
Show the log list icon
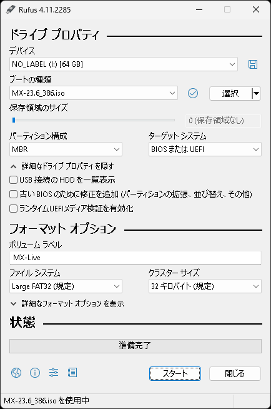click(x=72, y=373)
